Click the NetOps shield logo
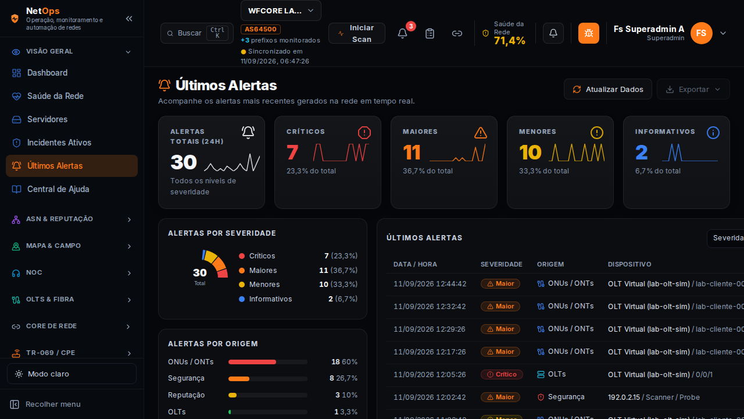 (x=15, y=19)
